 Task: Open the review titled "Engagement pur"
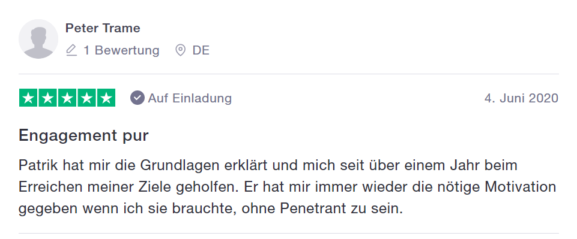(83, 135)
